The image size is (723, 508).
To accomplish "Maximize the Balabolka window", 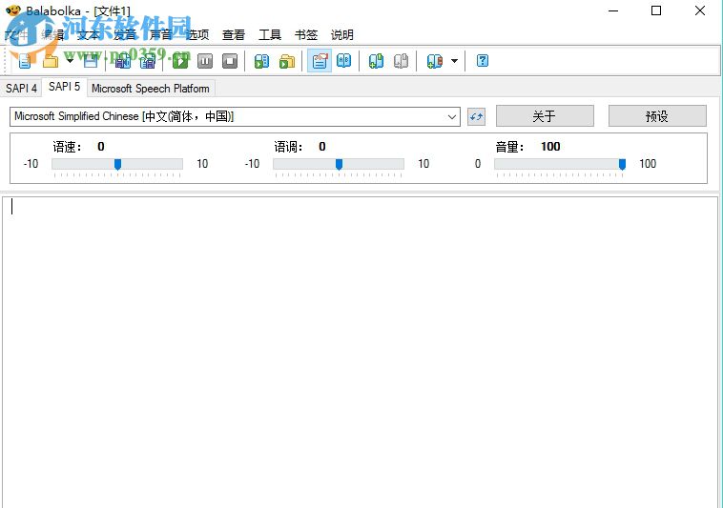I will pos(656,10).
